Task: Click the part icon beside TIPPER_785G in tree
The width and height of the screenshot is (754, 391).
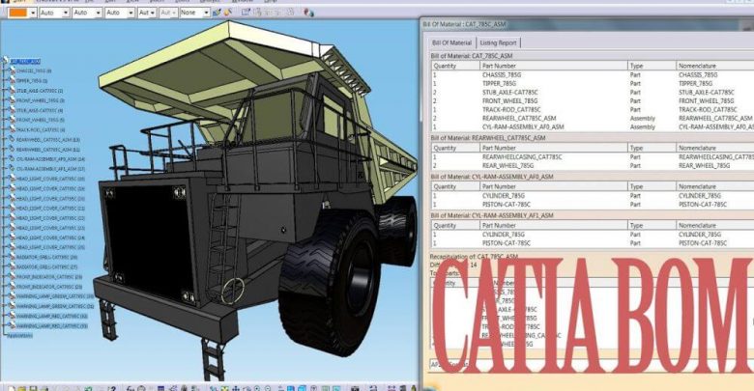Action: [x=13, y=81]
